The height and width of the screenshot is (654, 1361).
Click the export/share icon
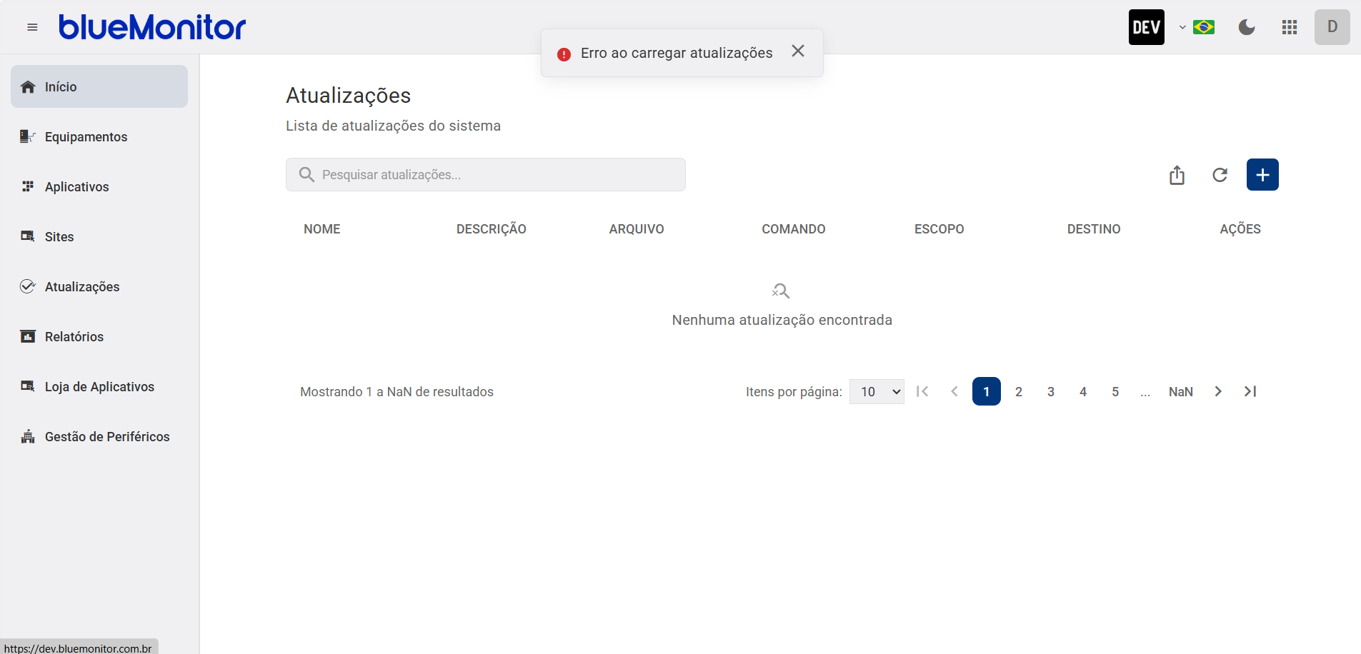pyautogui.click(x=1177, y=175)
